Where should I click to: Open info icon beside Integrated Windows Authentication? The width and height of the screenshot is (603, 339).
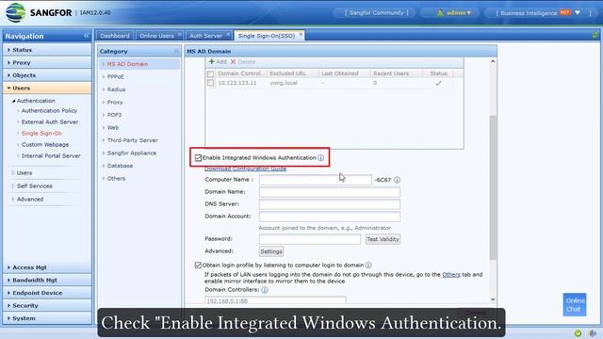[320, 157]
